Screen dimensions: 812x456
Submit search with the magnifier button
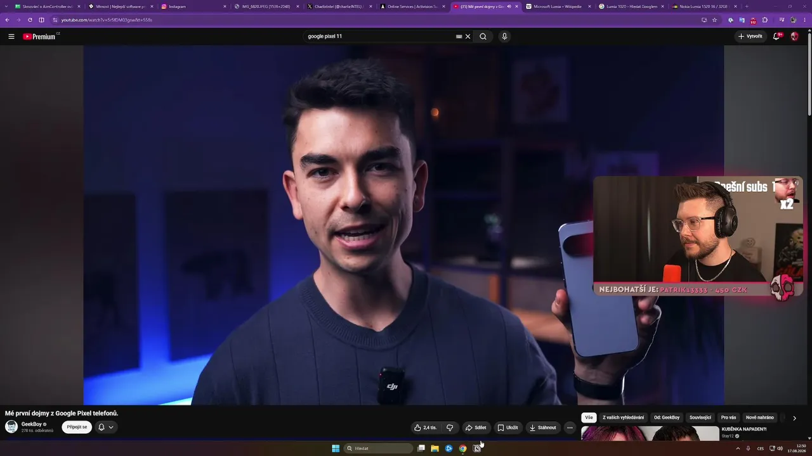click(x=483, y=37)
